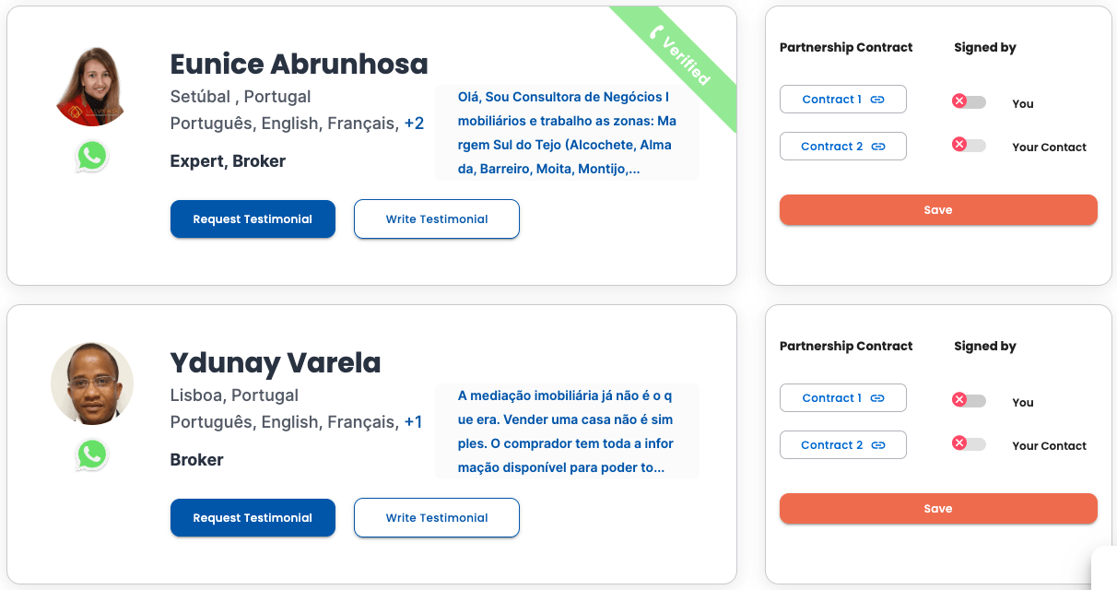This screenshot has height=590, width=1117.
Task: Save Eunice's partnership contract settings
Action: click(938, 210)
